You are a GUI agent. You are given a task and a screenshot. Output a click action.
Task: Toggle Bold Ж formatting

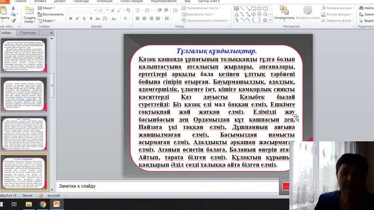tap(71, 18)
